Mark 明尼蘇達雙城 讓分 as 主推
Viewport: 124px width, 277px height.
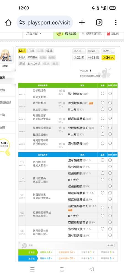[103, 118]
